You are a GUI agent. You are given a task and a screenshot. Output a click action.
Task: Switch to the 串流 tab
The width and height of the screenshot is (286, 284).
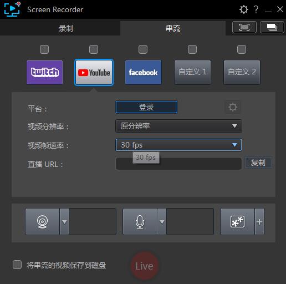[x=173, y=28]
